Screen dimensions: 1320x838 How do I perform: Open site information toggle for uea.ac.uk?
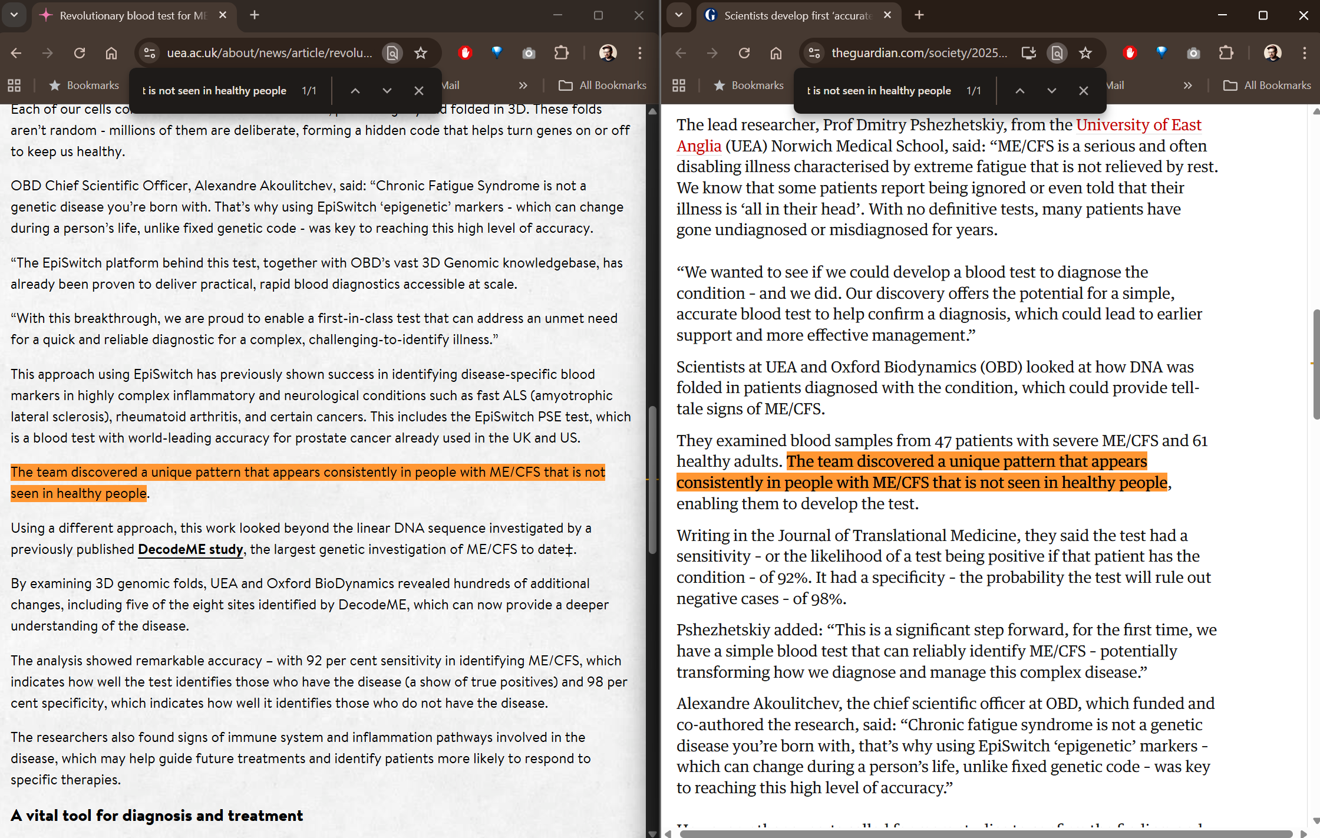pyautogui.click(x=150, y=53)
